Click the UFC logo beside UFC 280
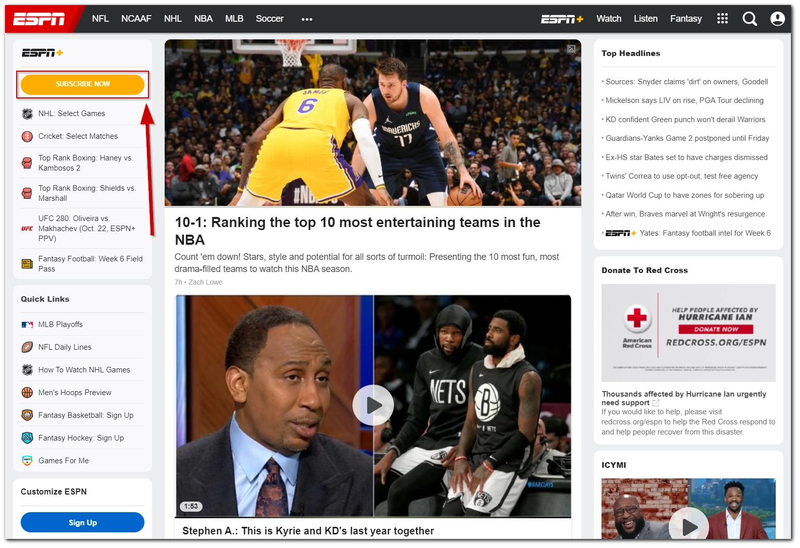Viewport: 800px width, 548px height. click(x=27, y=229)
